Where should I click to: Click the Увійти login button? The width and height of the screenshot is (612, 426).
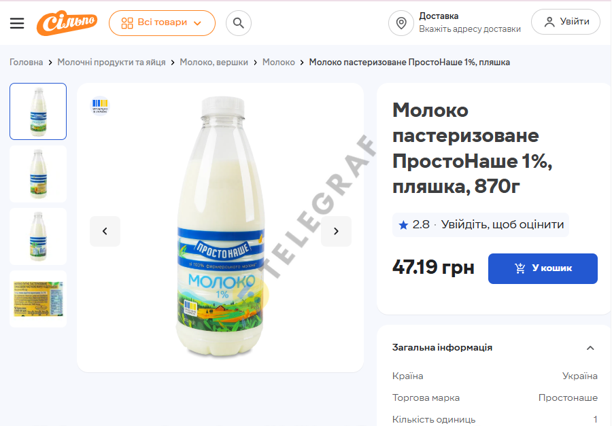point(566,22)
